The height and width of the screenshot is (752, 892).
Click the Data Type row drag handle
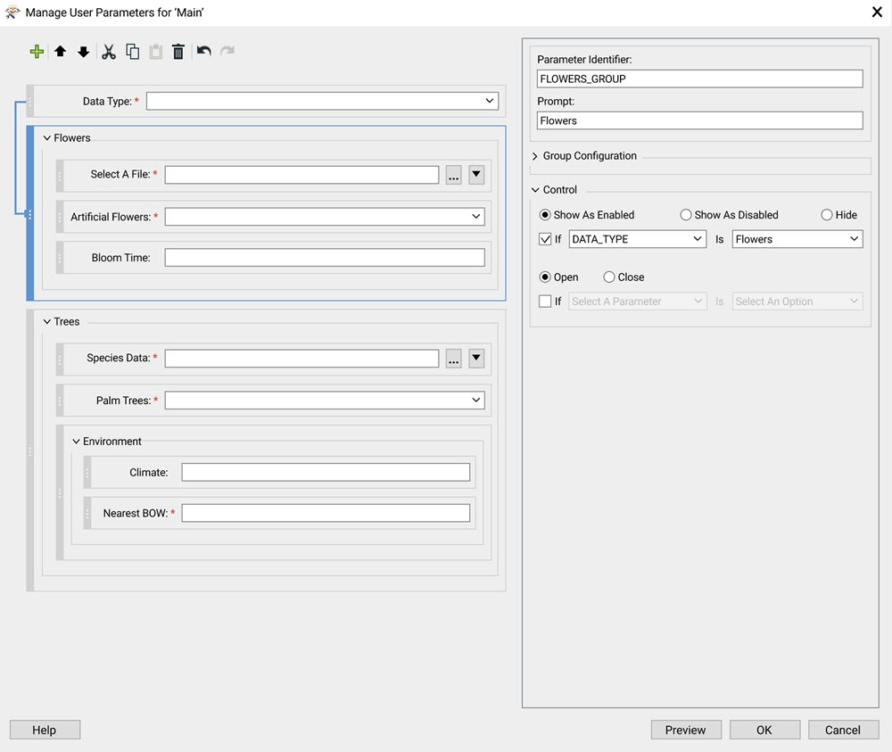[30, 102]
